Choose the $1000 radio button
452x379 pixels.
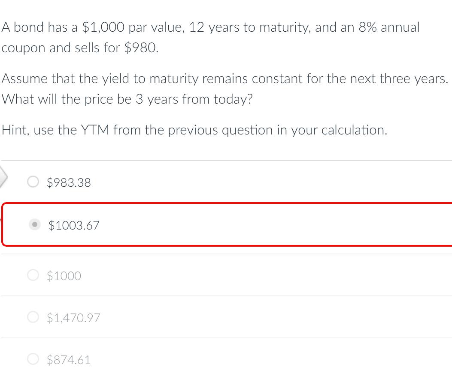tap(33, 275)
